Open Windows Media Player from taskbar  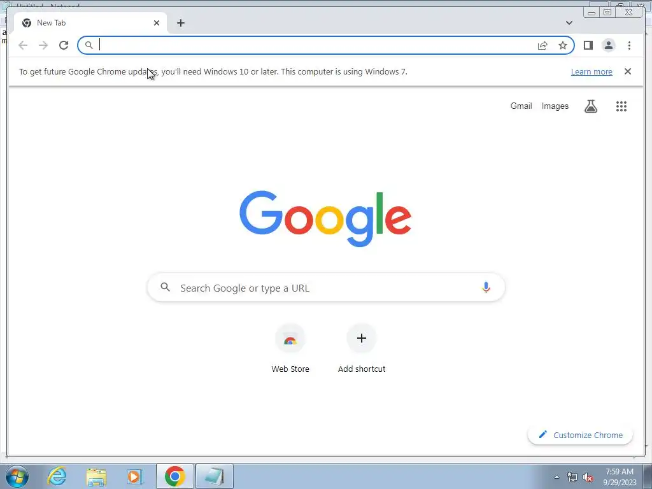(x=134, y=476)
